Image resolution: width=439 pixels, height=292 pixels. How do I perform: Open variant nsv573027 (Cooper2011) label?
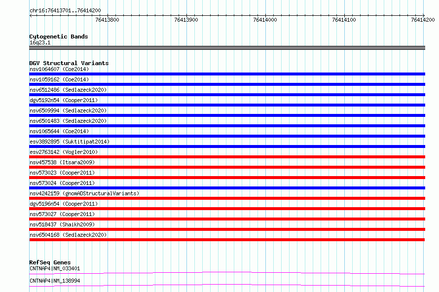(x=62, y=214)
